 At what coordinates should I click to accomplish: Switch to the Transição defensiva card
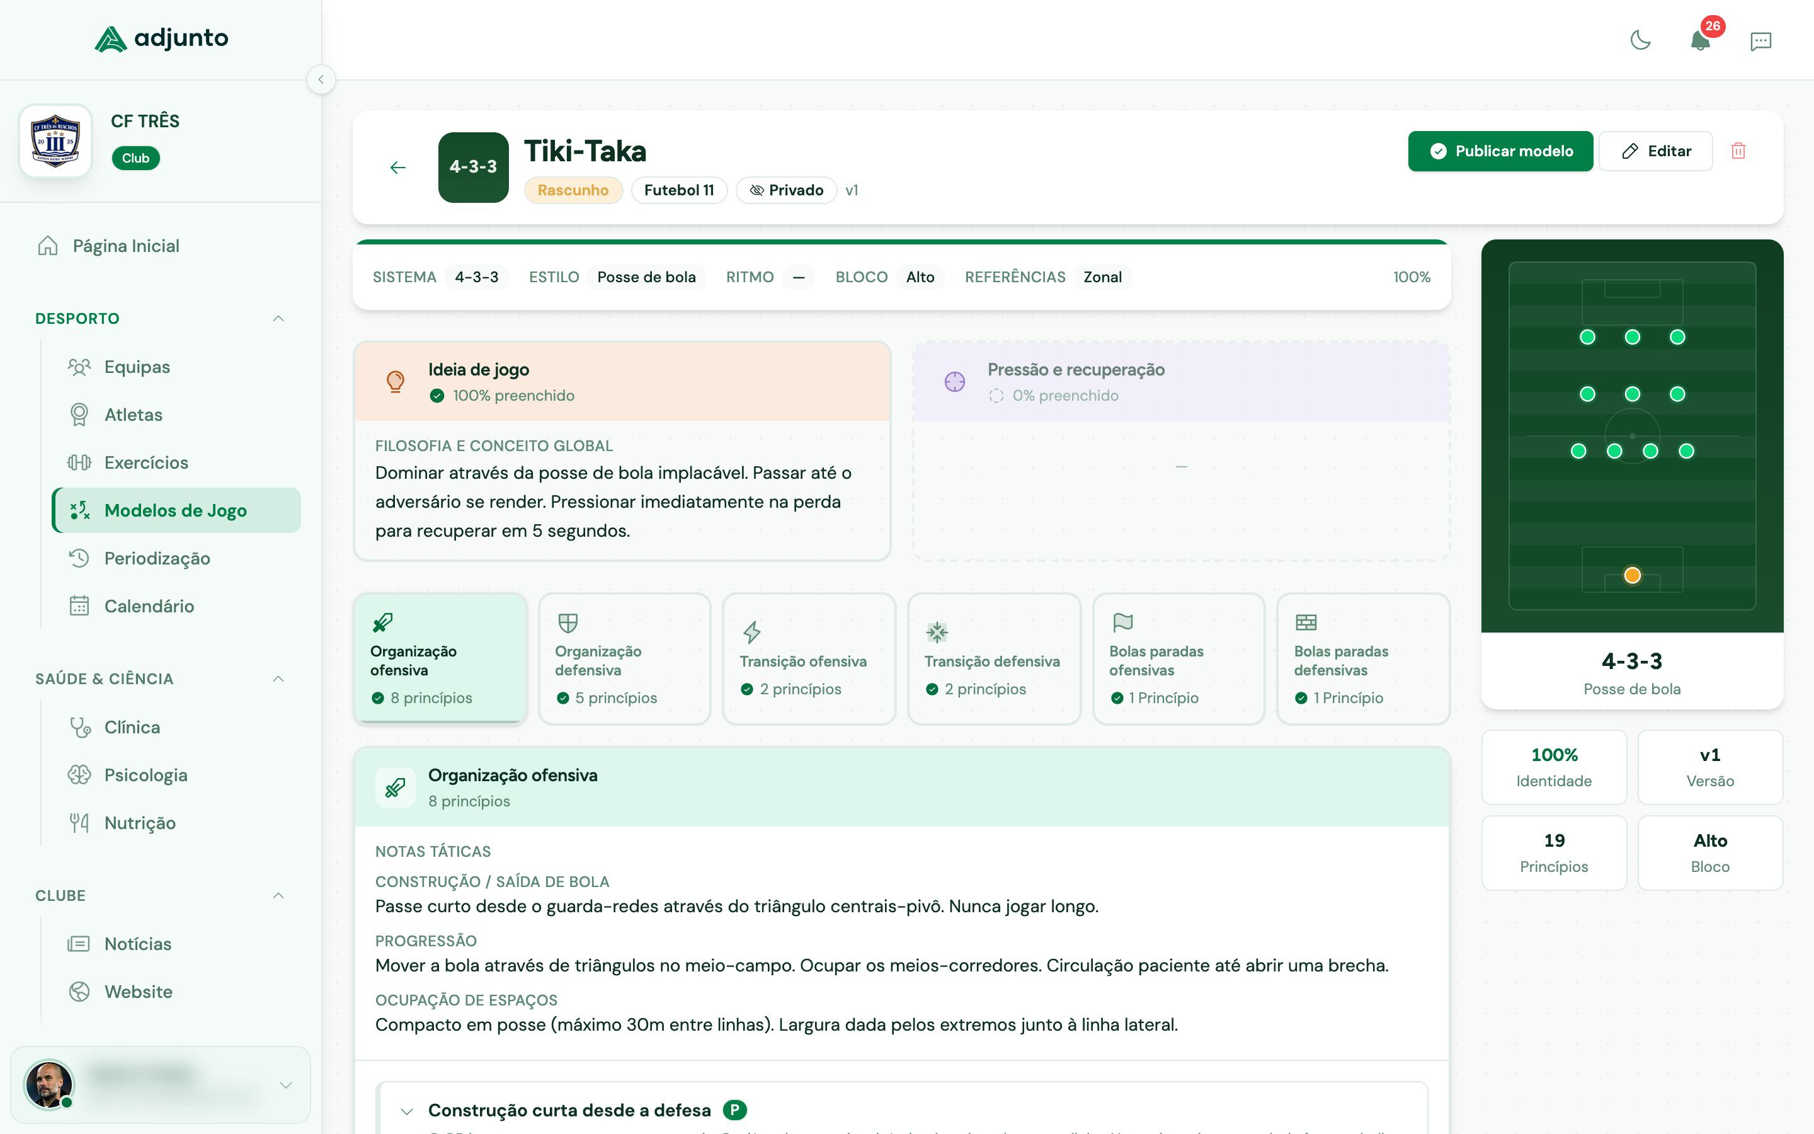[993, 658]
